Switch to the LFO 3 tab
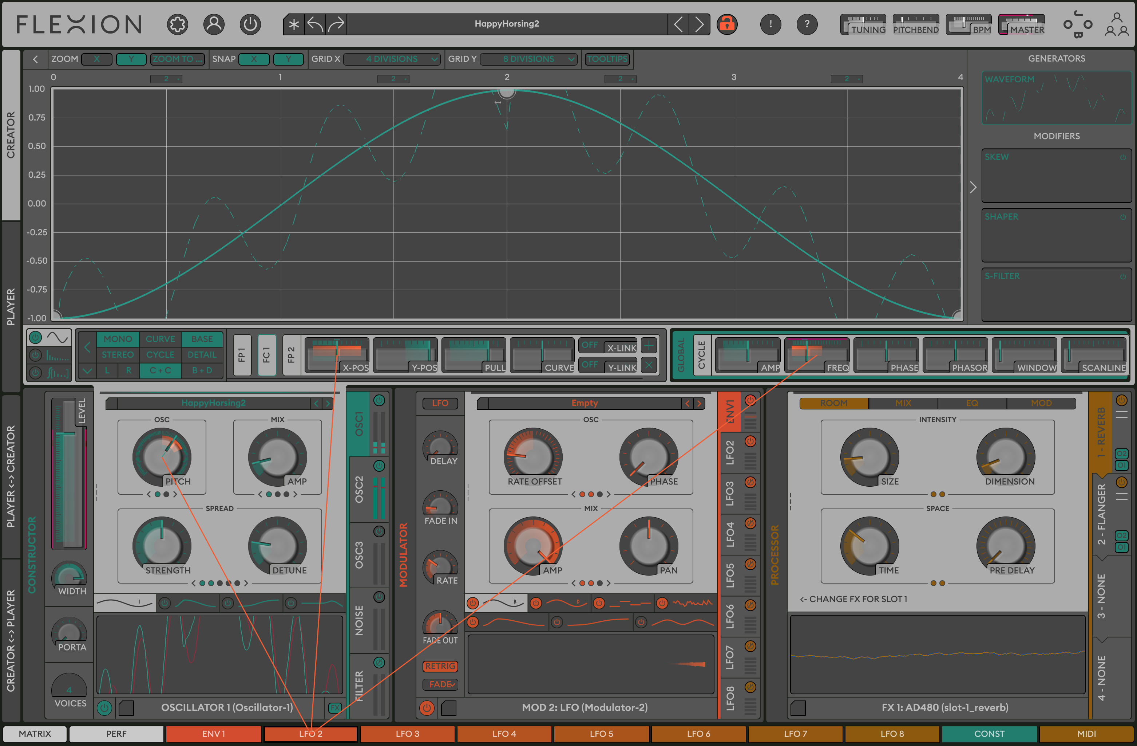The width and height of the screenshot is (1137, 746). click(x=408, y=734)
